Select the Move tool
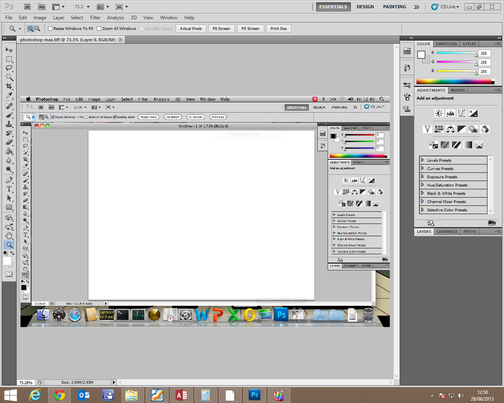This screenshot has width=504, height=403. 9,50
